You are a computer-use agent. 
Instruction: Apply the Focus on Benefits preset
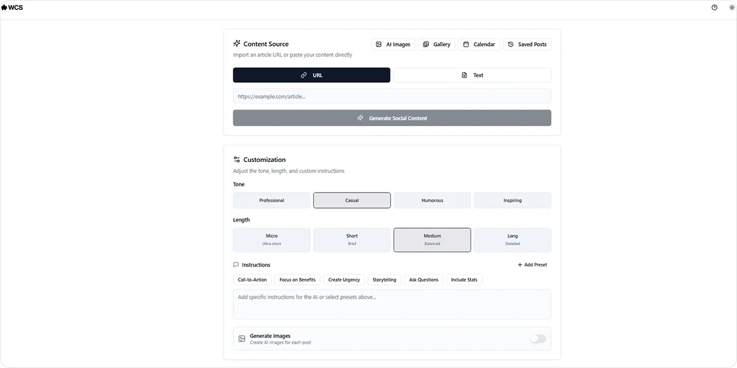pos(297,280)
